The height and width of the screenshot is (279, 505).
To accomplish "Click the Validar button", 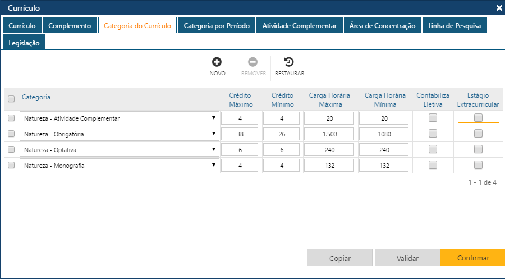I will click(407, 258).
